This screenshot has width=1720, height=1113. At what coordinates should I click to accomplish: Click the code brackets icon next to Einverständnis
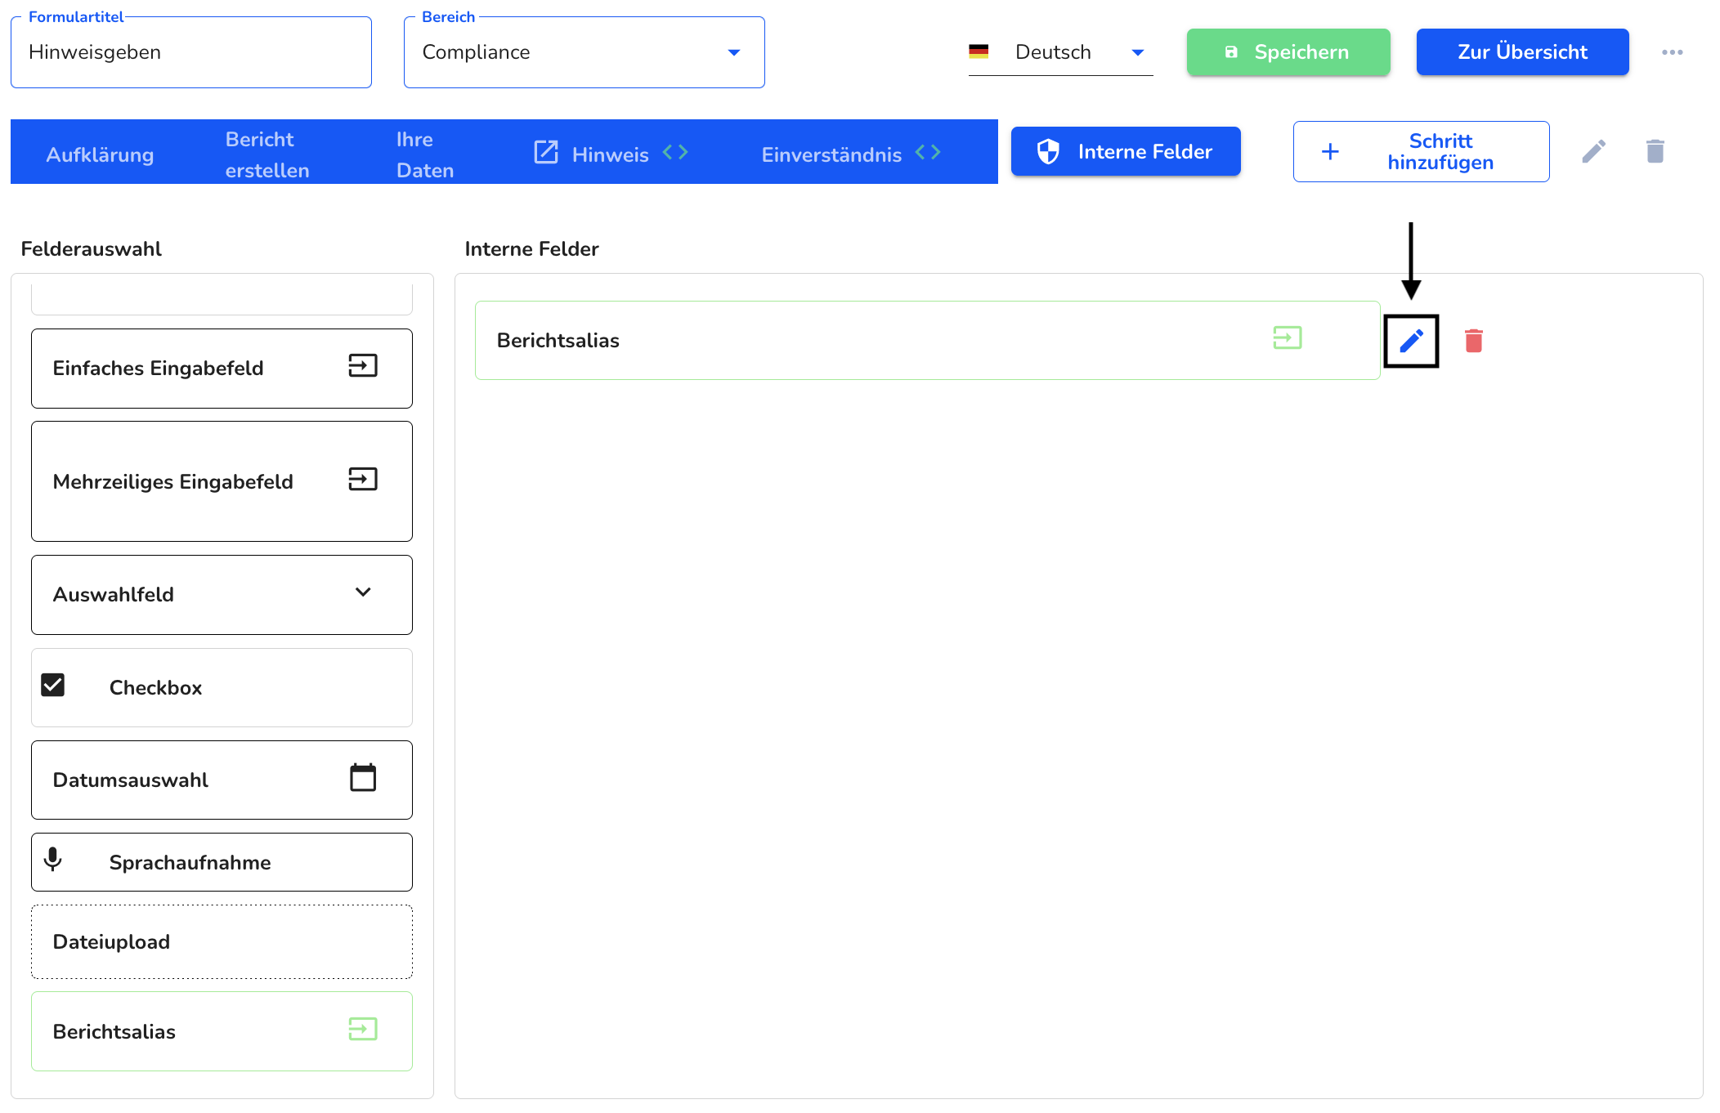(x=928, y=152)
